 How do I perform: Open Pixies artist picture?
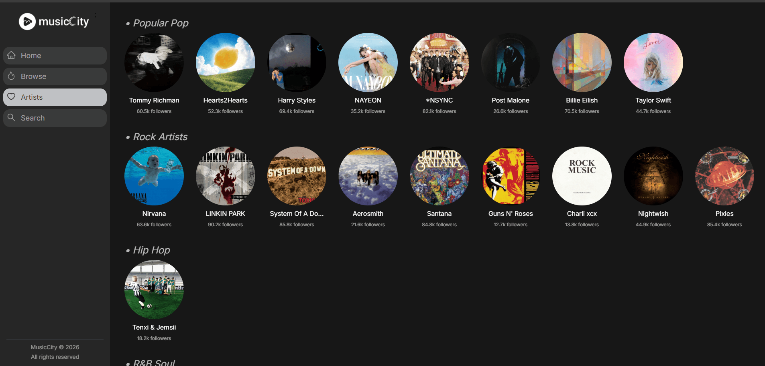(x=724, y=176)
